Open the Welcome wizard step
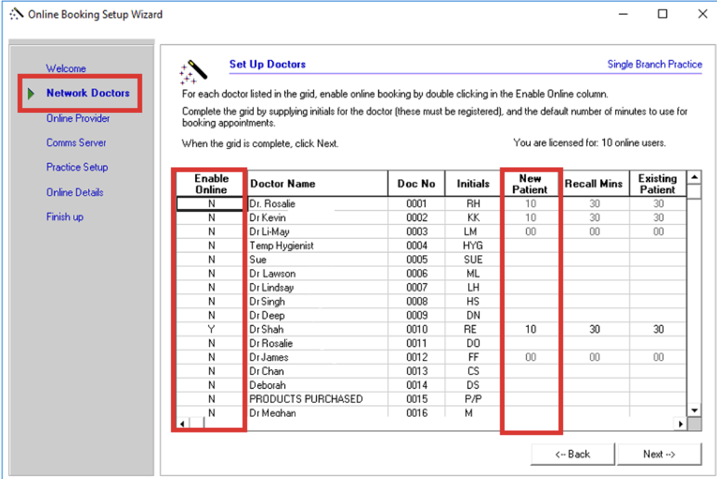717x479 pixels. [66, 68]
